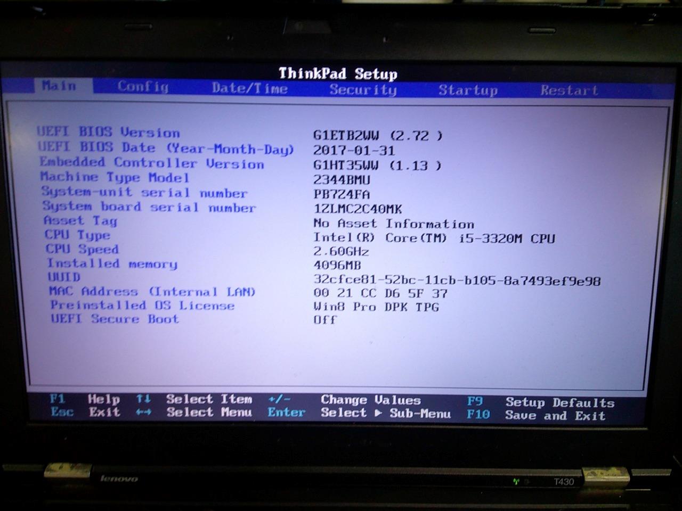This screenshot has height=511, width=682.
Task: Click the 2.60GHz speed value
Action: coord(341,251)
